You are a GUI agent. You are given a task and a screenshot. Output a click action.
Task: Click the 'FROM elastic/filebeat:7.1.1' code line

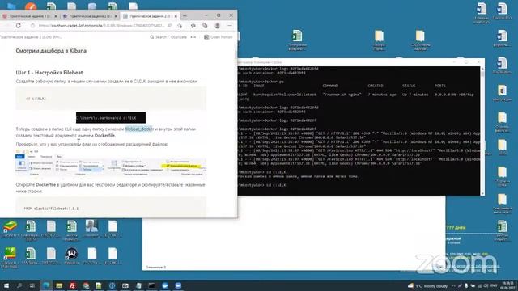(51, 209)
